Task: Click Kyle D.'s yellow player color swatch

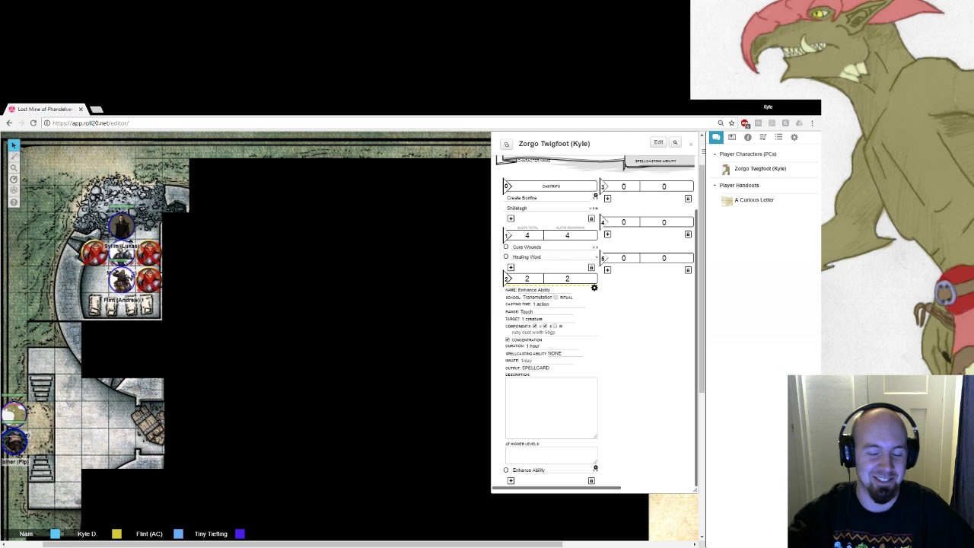Action: point(116,534)
